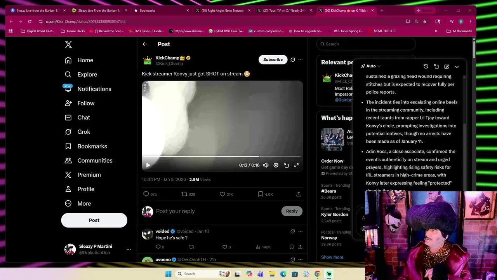Open Notifications in X sidebar

pyautogui.click(x=88, y=89)
